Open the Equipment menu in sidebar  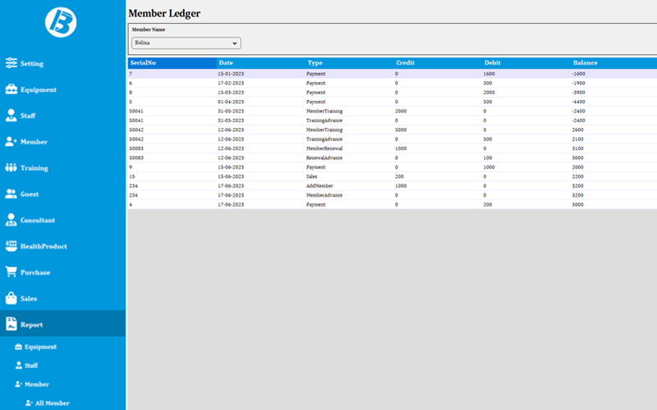point(63,89)
